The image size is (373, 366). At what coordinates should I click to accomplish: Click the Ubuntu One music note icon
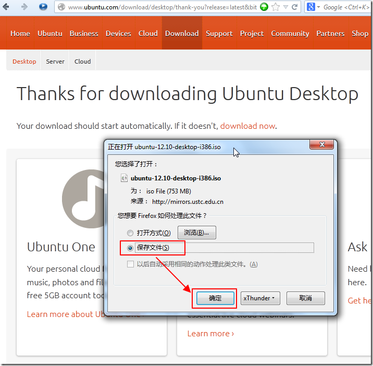[x=83, y=199]
